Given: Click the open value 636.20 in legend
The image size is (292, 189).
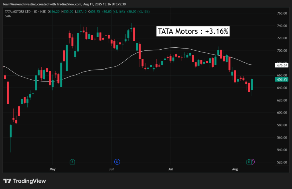Looking at the screenshot, I should coord(54,11).
